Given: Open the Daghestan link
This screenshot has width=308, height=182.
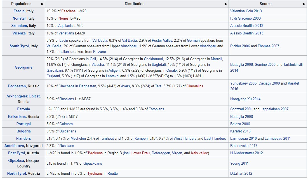Looking at the screenshot, I should point(17,86).
